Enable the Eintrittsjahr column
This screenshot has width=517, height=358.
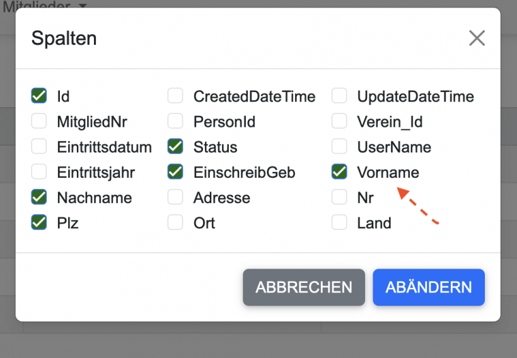click(x=39, y=172)
